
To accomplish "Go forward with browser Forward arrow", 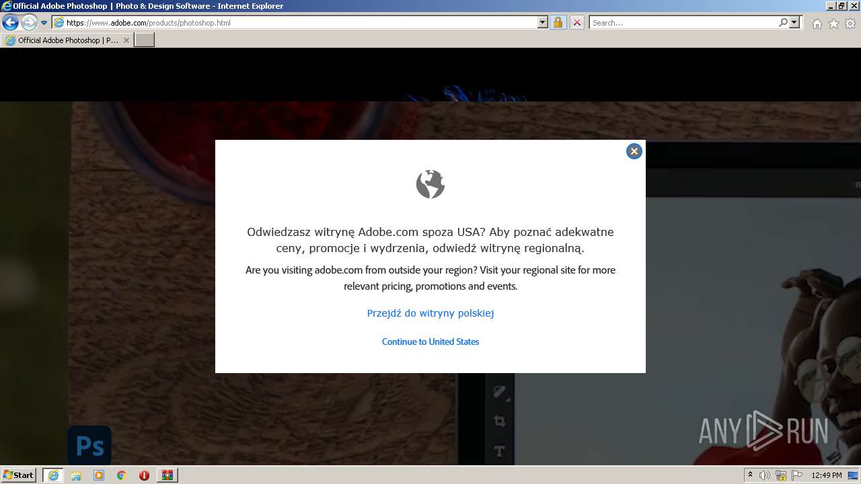I will click(29, 22).
